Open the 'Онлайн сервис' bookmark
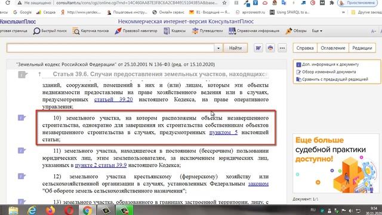The height and width of the screenshot is (215, 382). coord(168,12)
